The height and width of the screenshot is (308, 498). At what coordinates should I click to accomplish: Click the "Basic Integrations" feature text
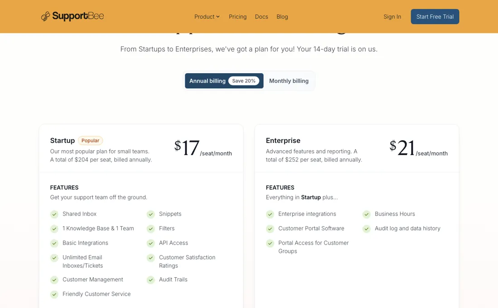pyautogui.click(x=85, y=243)
